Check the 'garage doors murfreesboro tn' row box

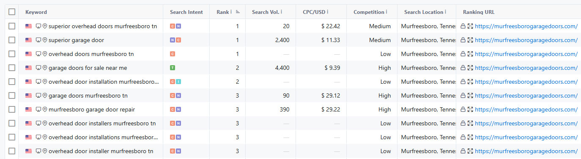(x=12, y=95)
